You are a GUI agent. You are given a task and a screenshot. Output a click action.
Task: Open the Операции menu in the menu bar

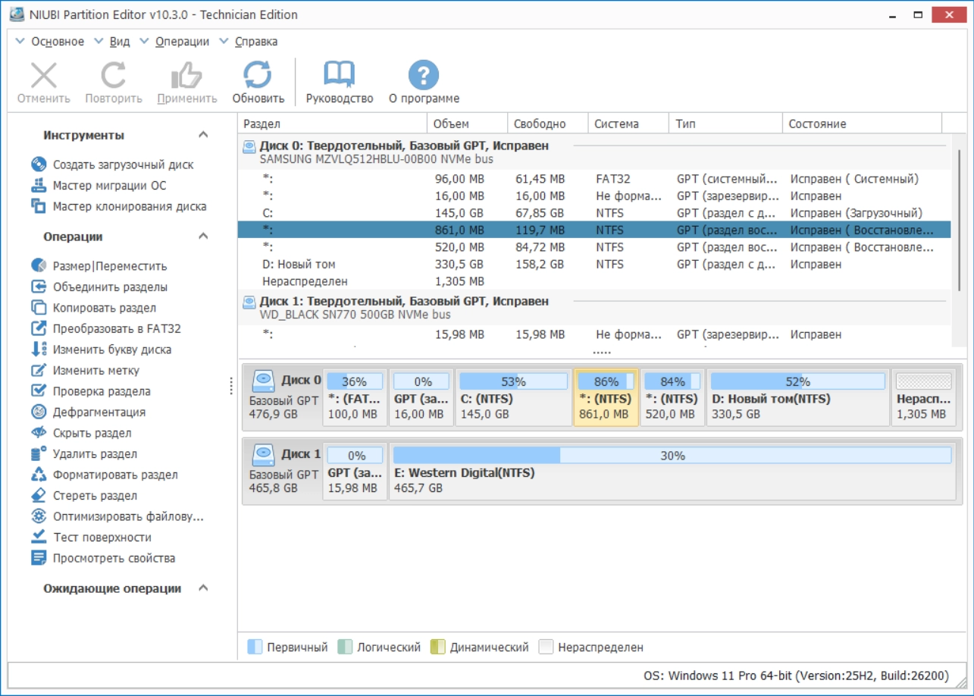click(x=182, y=42)
